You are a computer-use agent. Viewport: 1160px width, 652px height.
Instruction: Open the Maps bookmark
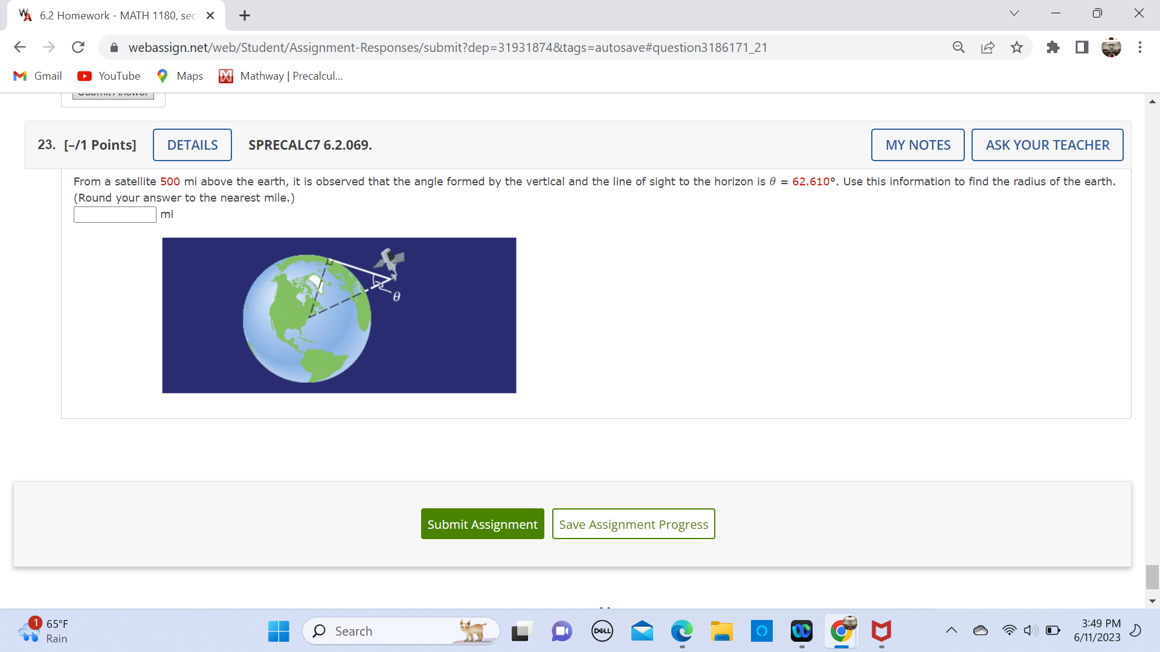[x=179, y=75]
